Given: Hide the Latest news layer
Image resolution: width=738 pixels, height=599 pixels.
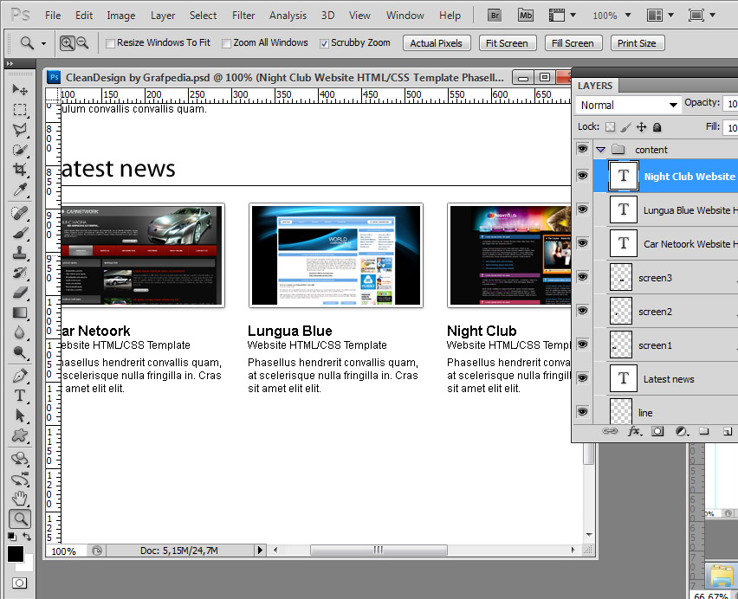Looking at the screenshot, I should coord(582,378).
